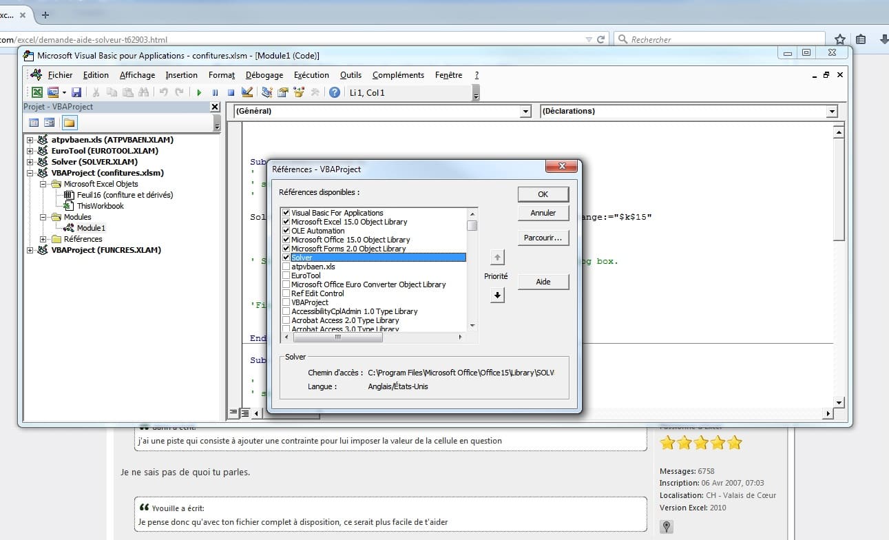Enable the EuroTool reference checkbox
The width and height of the screenshot is (889, 540).
[x=286, y=276]
